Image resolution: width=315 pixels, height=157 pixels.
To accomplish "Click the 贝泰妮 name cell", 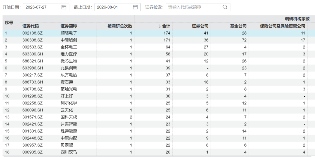I will coord(67,145).
